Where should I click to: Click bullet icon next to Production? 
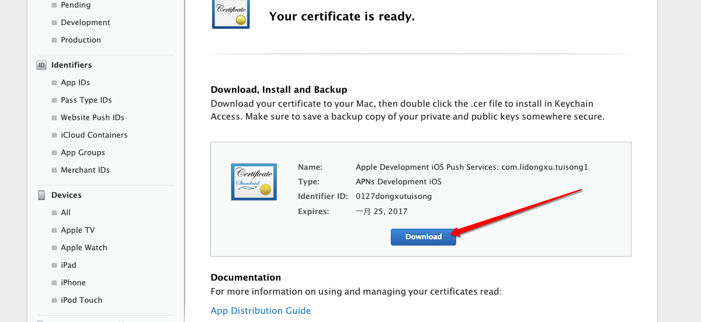coord(54,40)
